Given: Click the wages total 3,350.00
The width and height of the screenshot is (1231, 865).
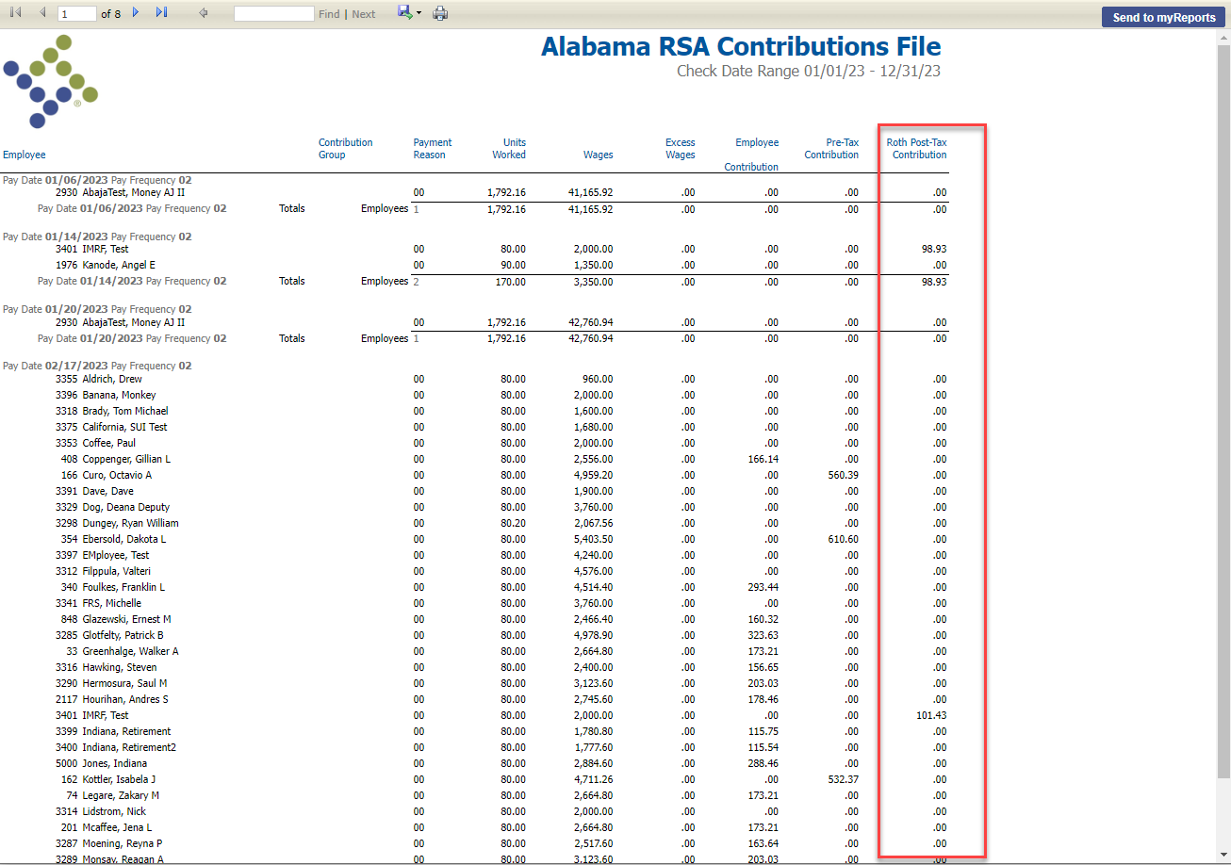Looking at the screenshot, I should (x=593, y=282).
